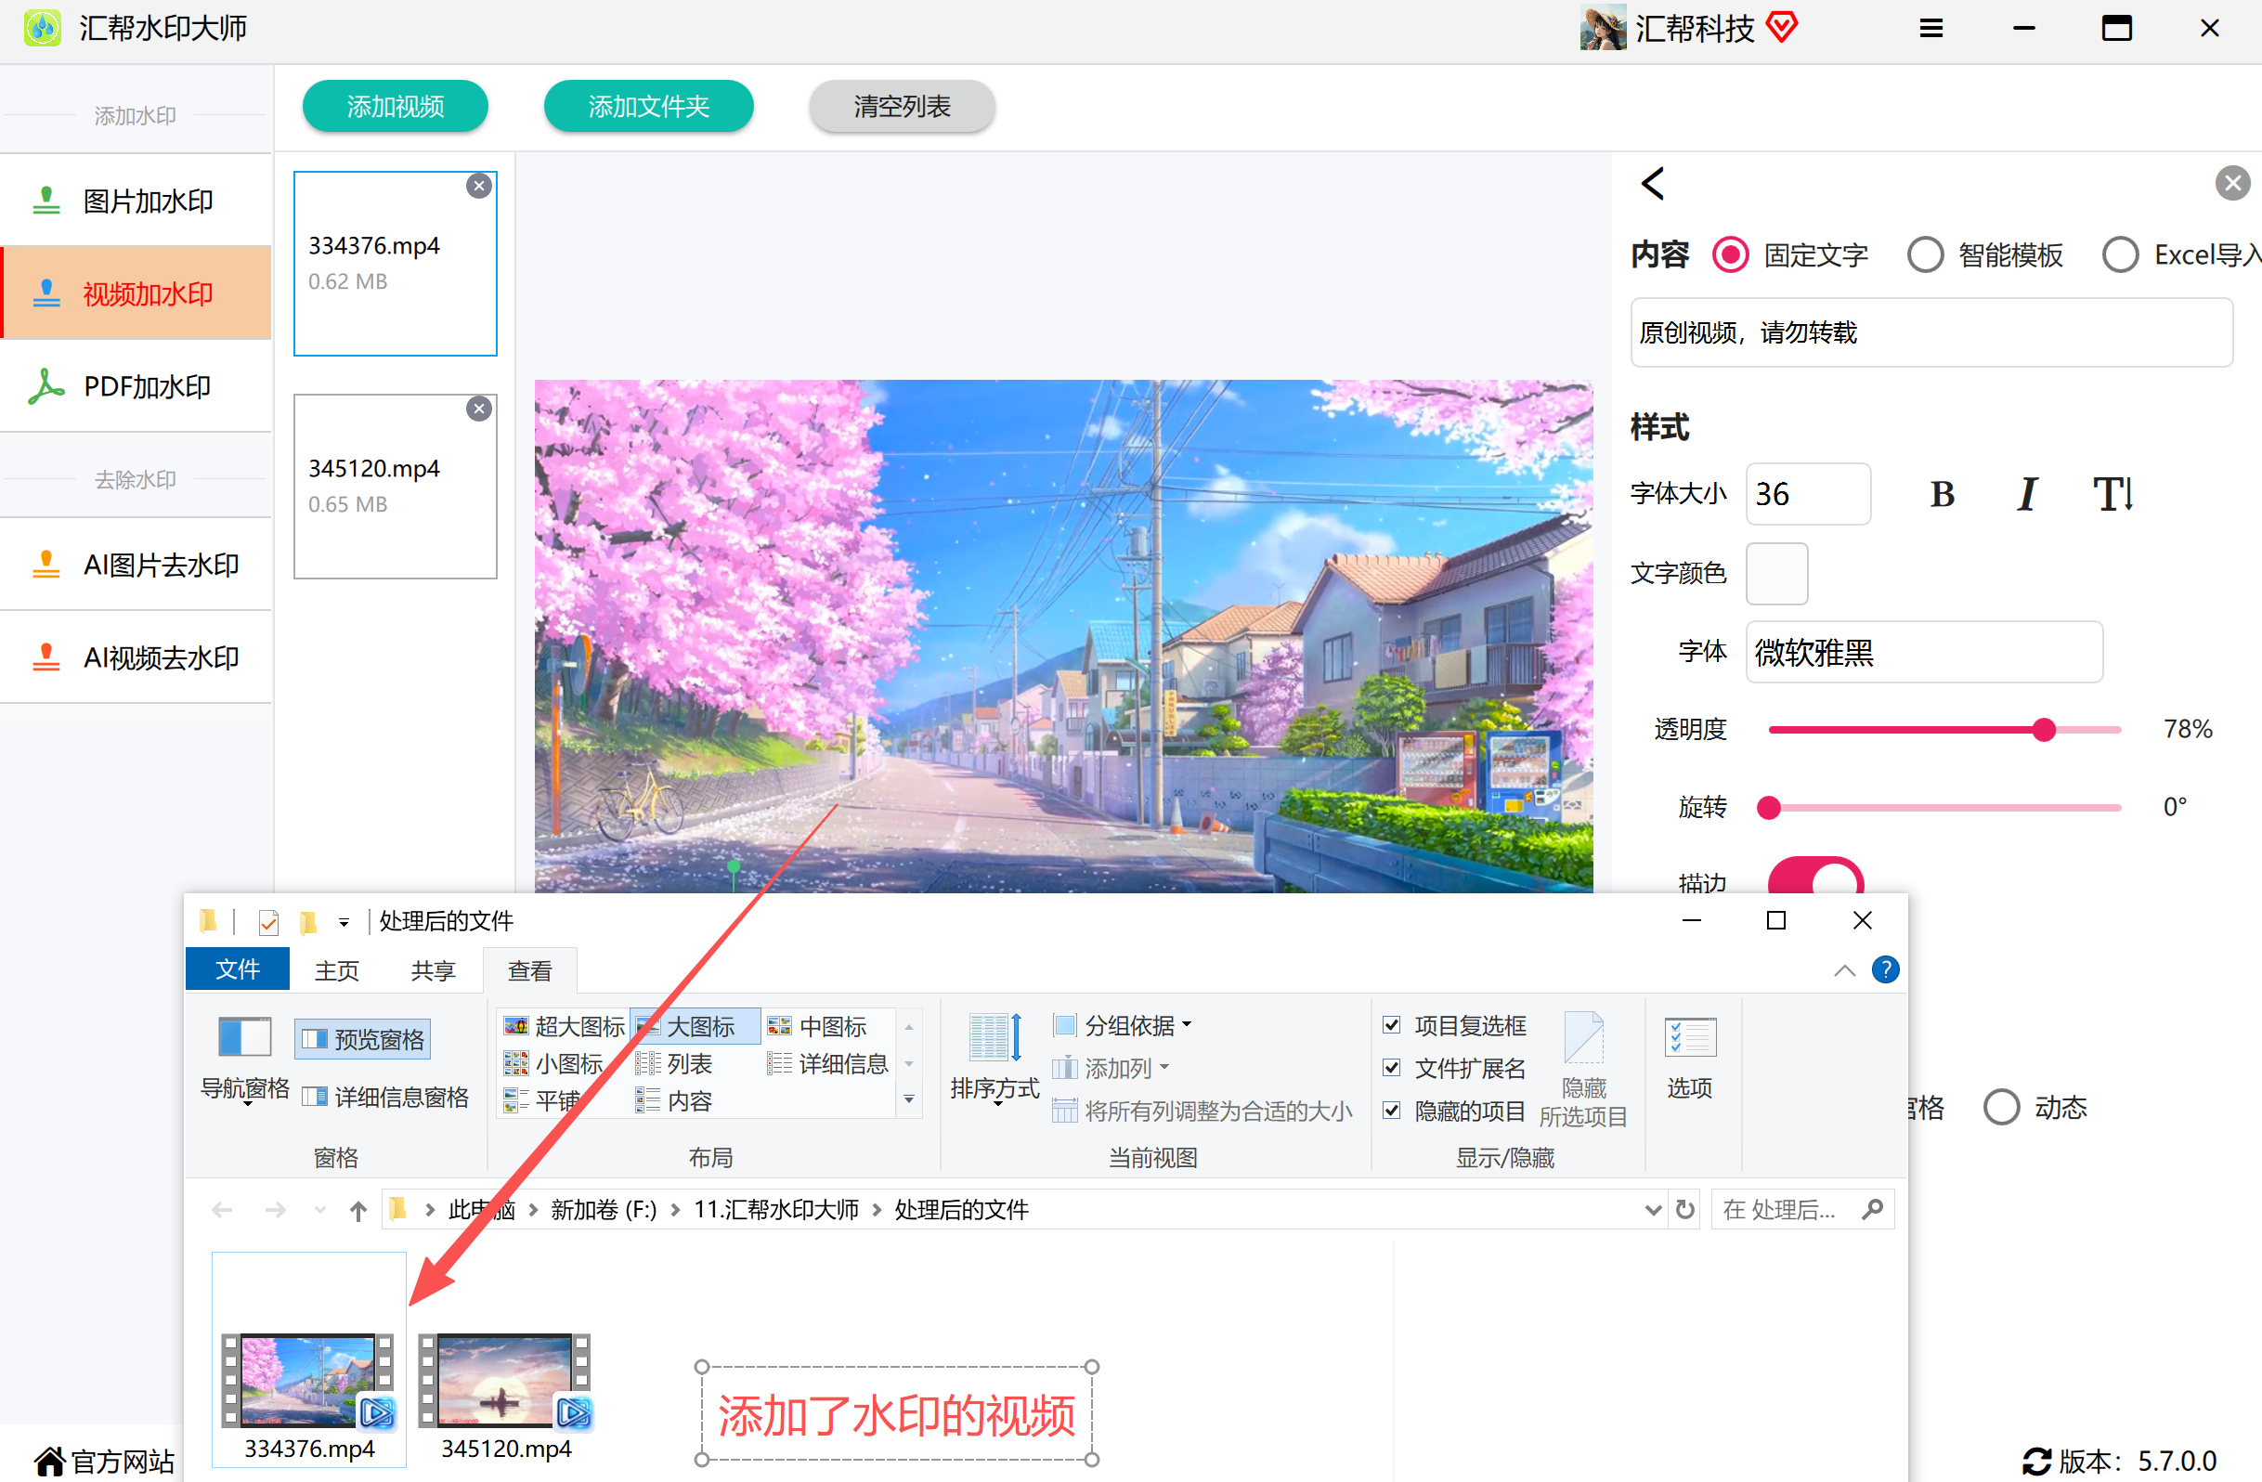2262x1482 pixels.
Task: Select 智能模板 content option
Action: pos(1926,254)
